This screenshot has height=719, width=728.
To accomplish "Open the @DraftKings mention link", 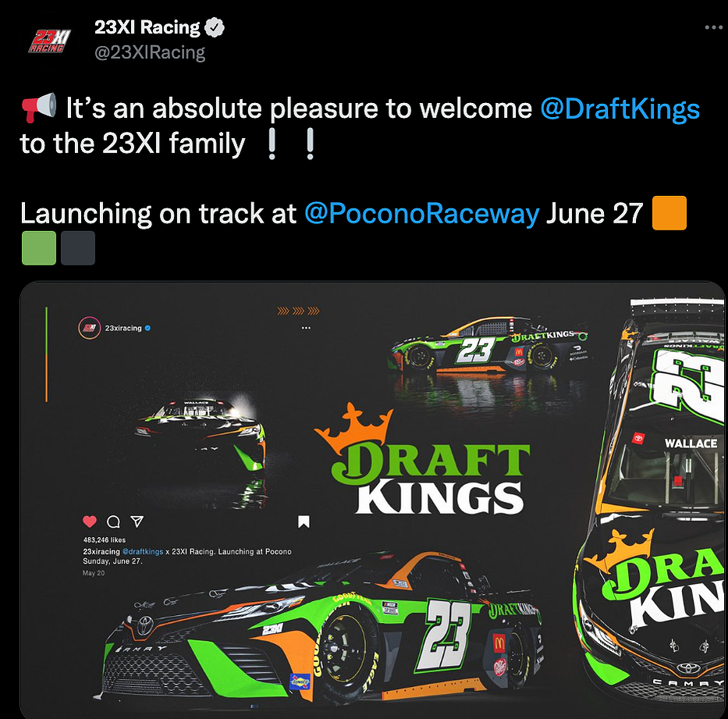I will [620, 109].
